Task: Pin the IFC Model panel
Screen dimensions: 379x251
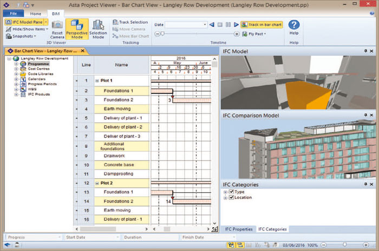Action: tap(366, 51)
